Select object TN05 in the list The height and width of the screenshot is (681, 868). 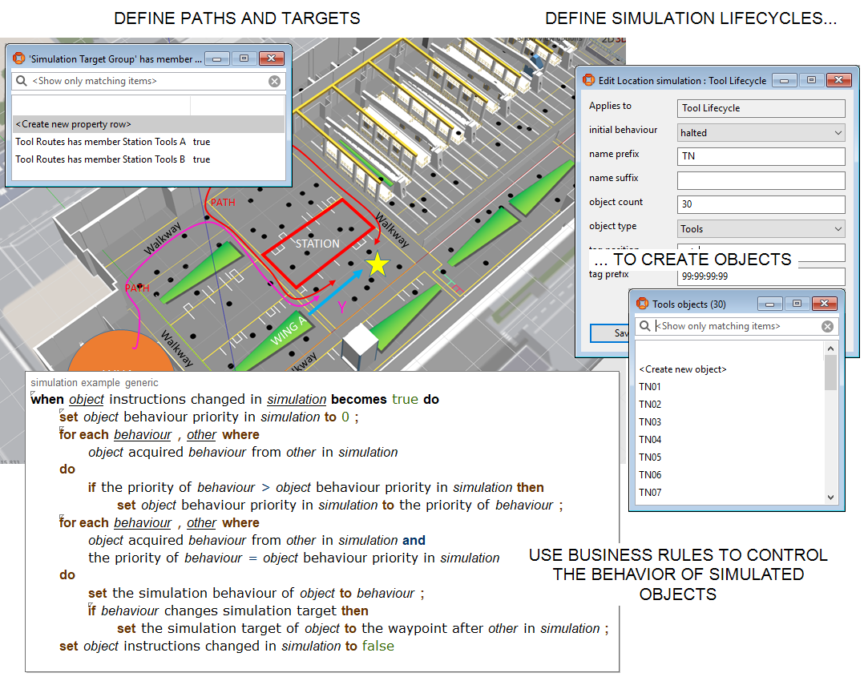click(x=650, y=457)
